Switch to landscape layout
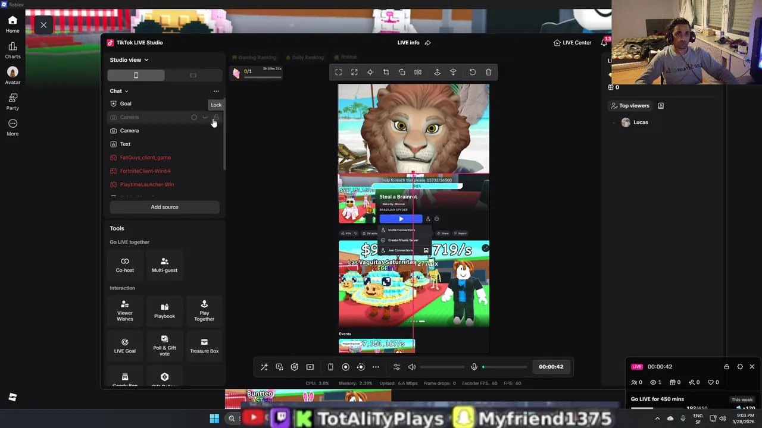Viewport: 762px width, 428px height. pos(193,75)
